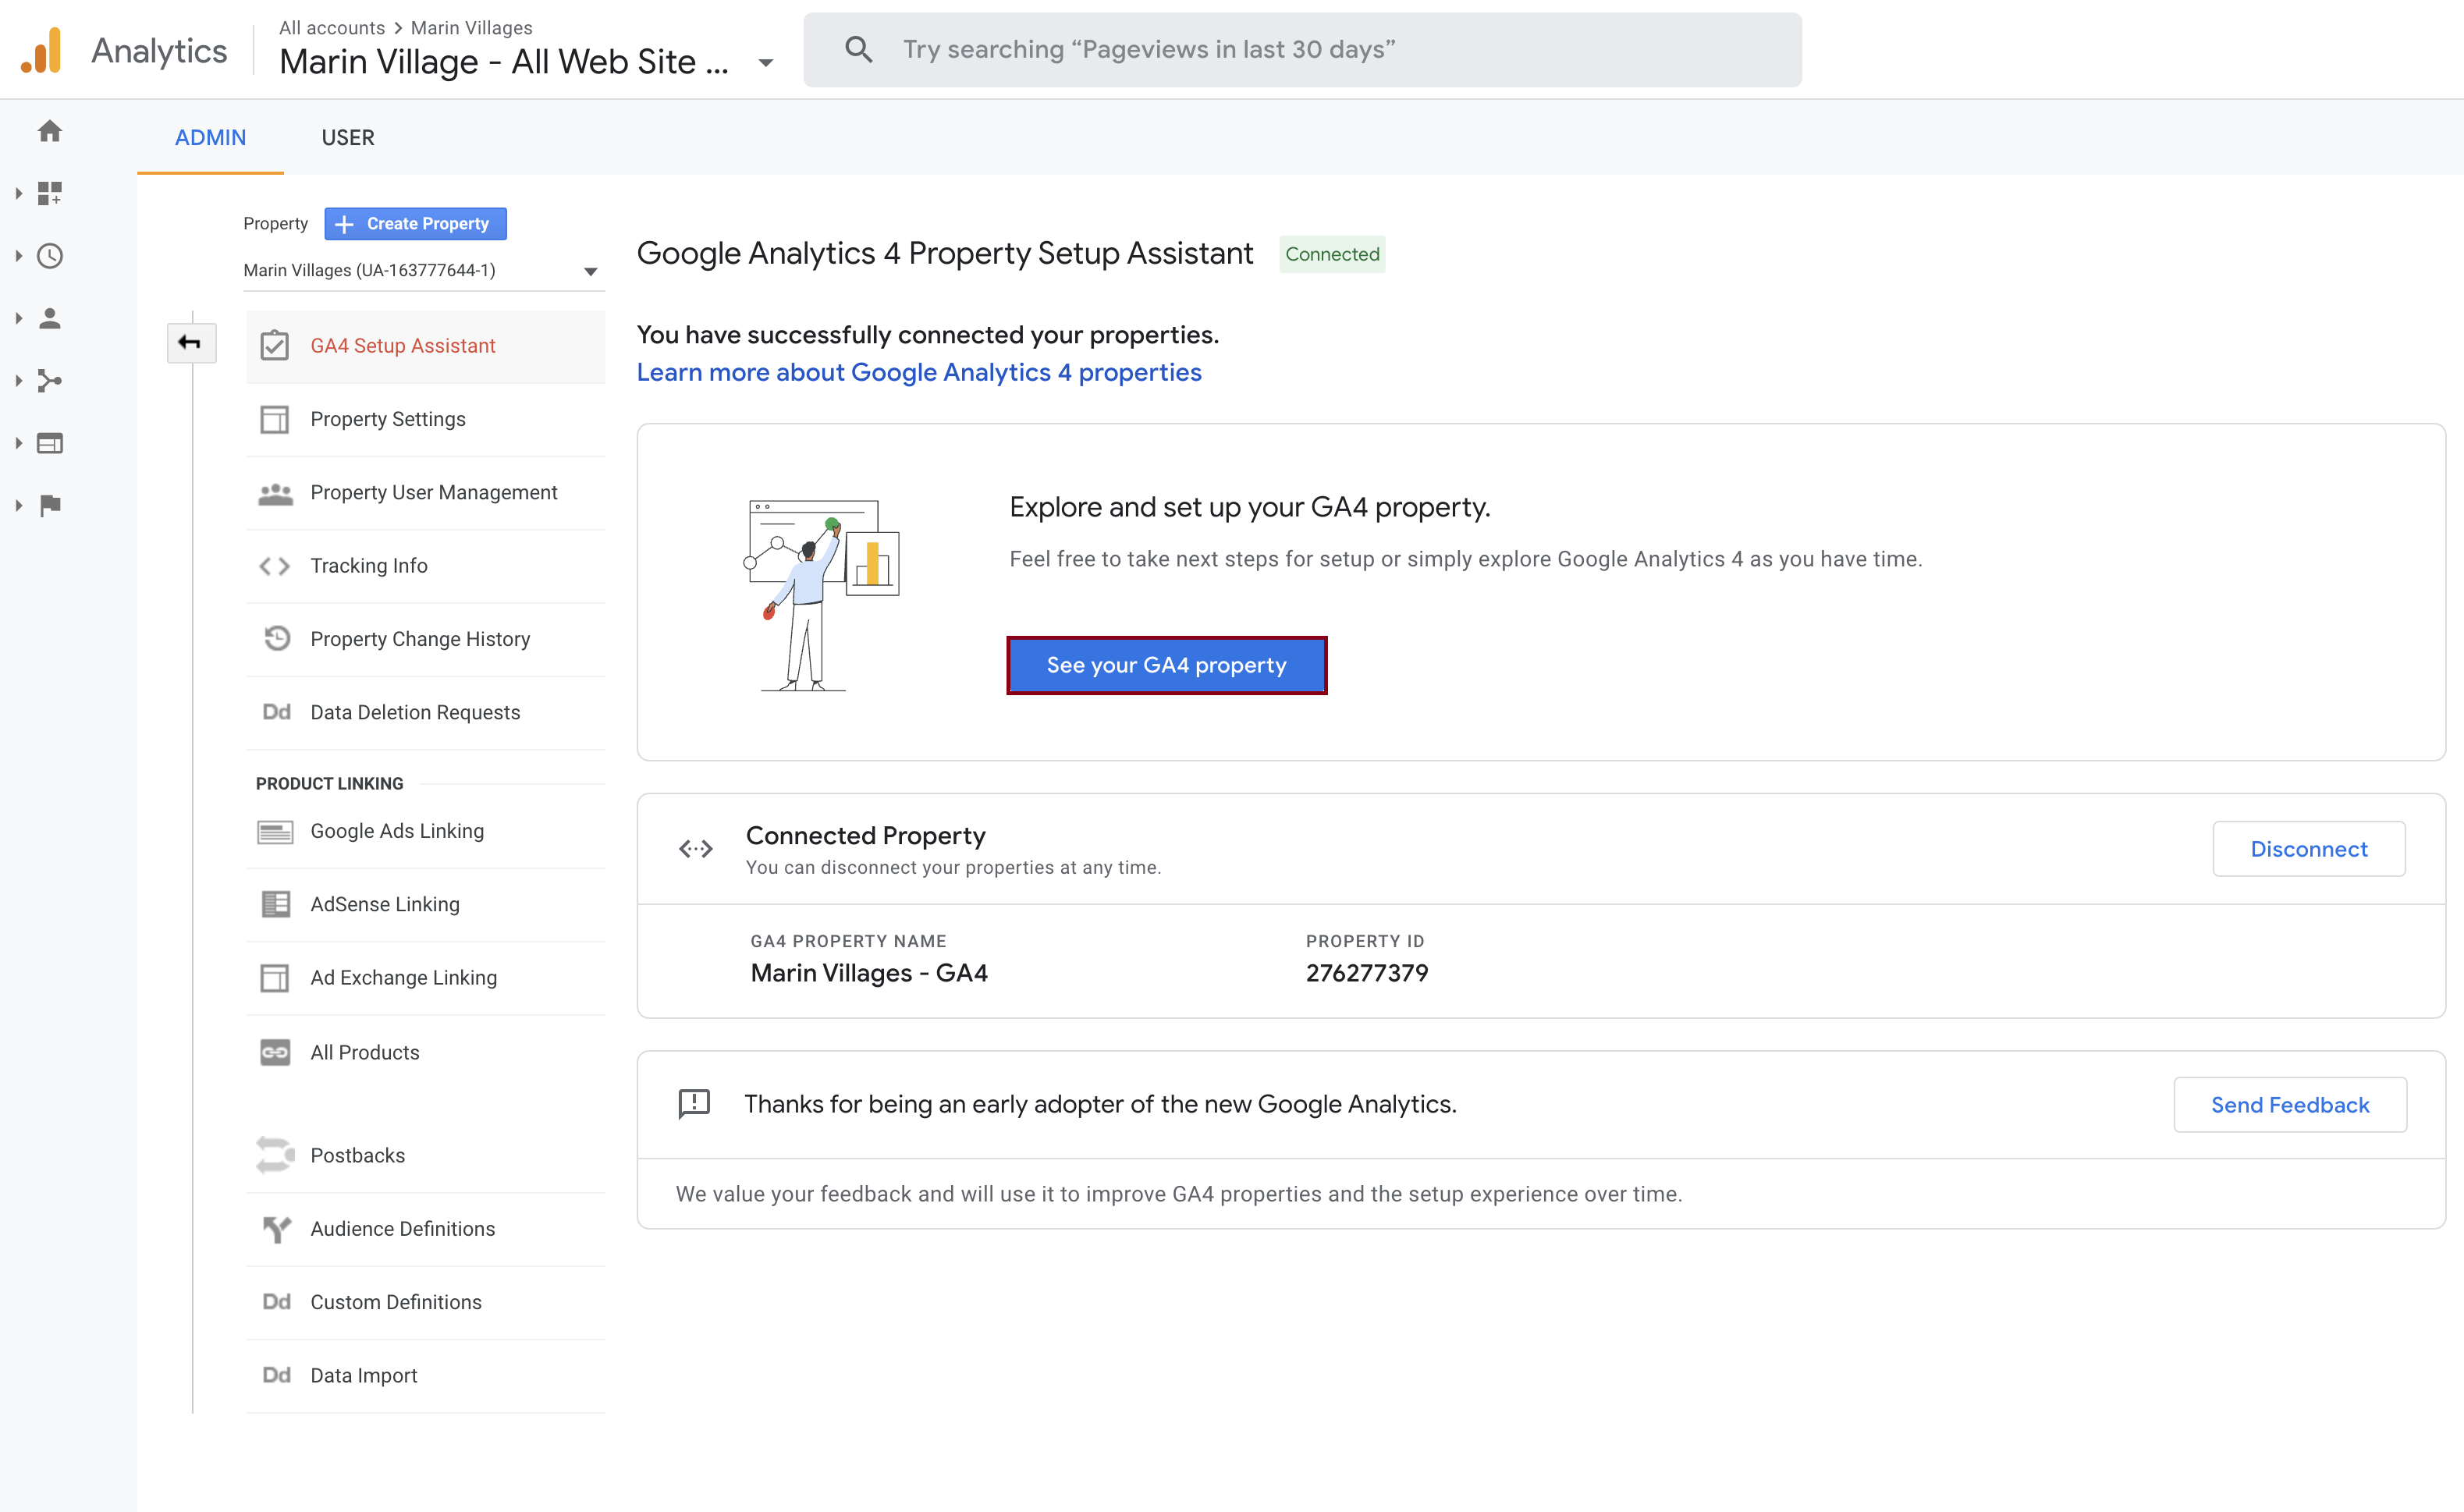The height and width of the screenshot is (1512, 2464).
Task: Click the Property Settings layout icon
Action: tap(274, 419)
